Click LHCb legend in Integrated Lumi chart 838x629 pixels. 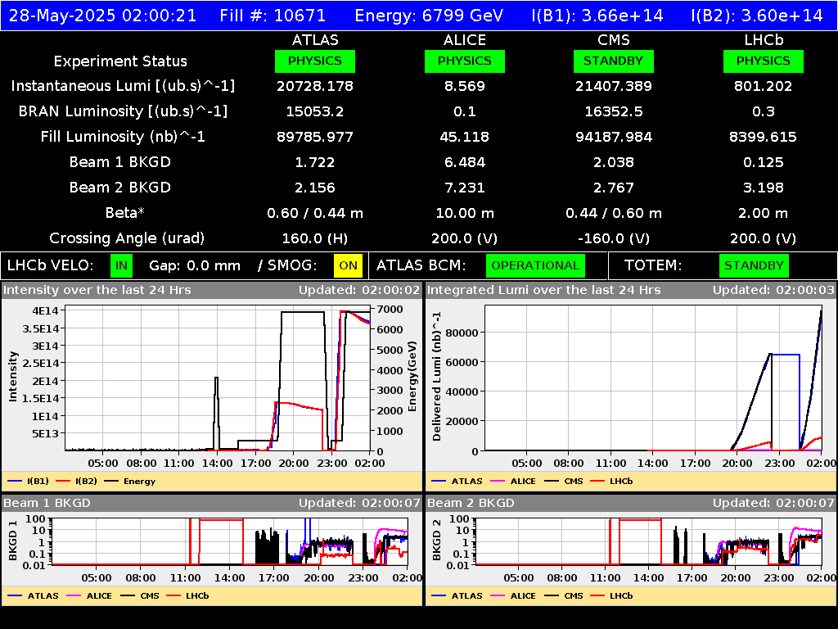point(611,481)
